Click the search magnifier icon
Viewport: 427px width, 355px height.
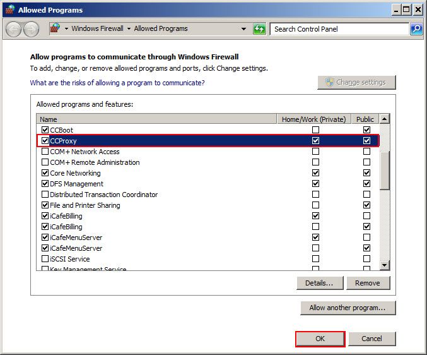pyautogui.click(x=416, y=29)
